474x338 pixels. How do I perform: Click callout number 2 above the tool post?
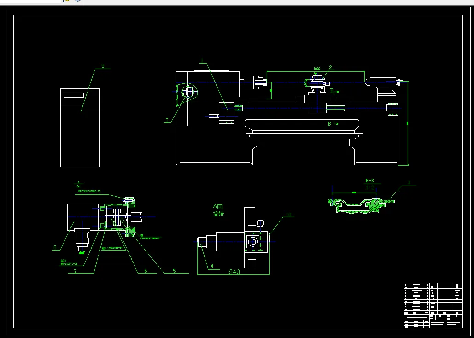tap(330, 67)
